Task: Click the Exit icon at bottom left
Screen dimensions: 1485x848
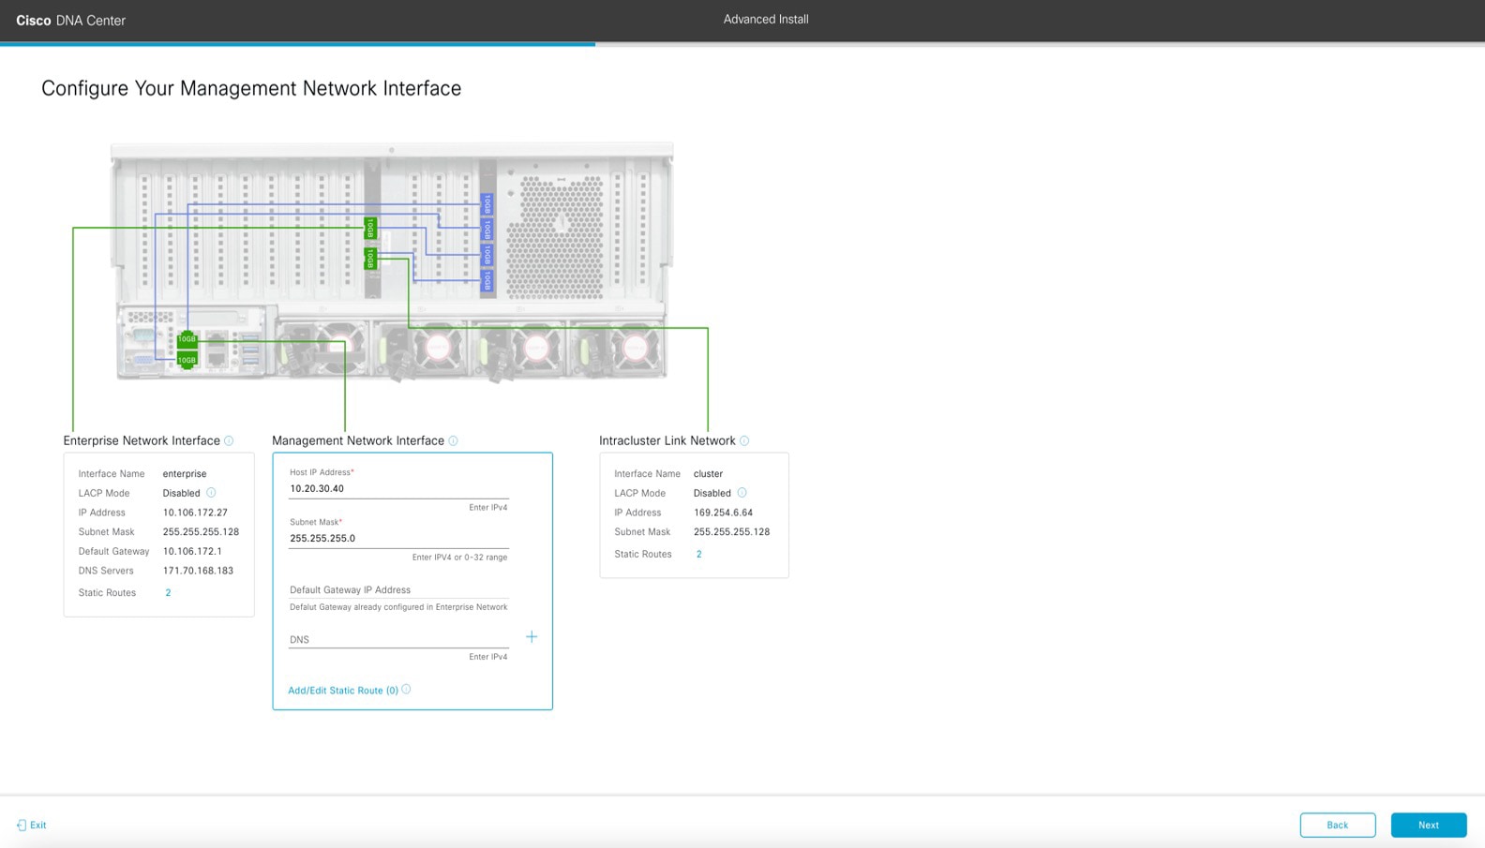Action: [x=22, y=826]
